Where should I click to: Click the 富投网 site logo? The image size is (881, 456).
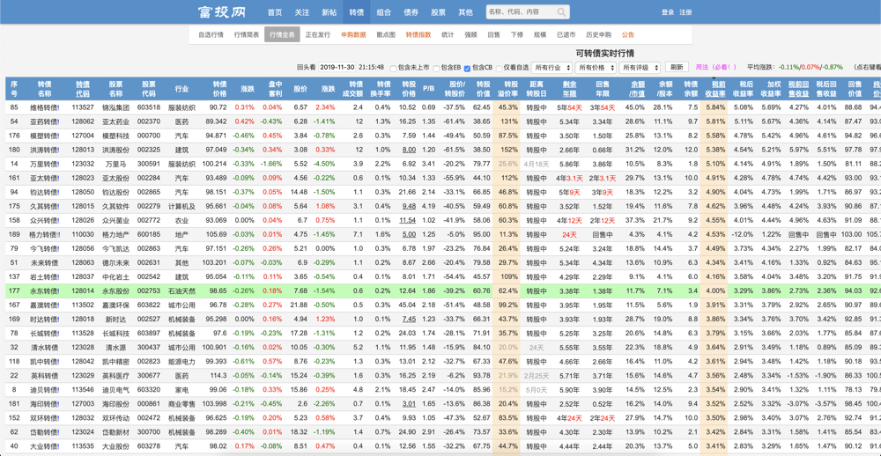pos(220,11)
